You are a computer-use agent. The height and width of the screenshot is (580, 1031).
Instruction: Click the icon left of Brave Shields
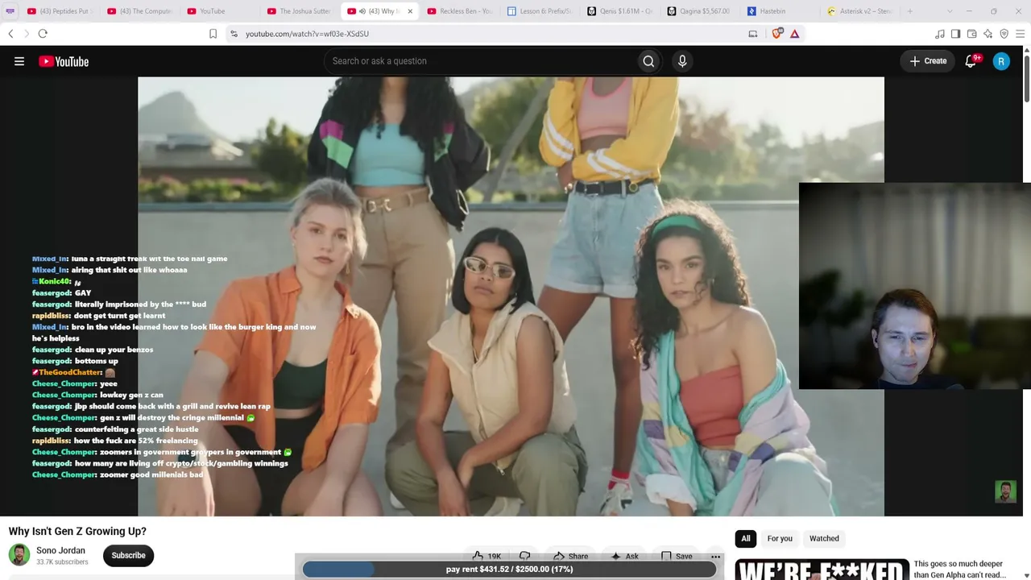(x=753, y=34)
